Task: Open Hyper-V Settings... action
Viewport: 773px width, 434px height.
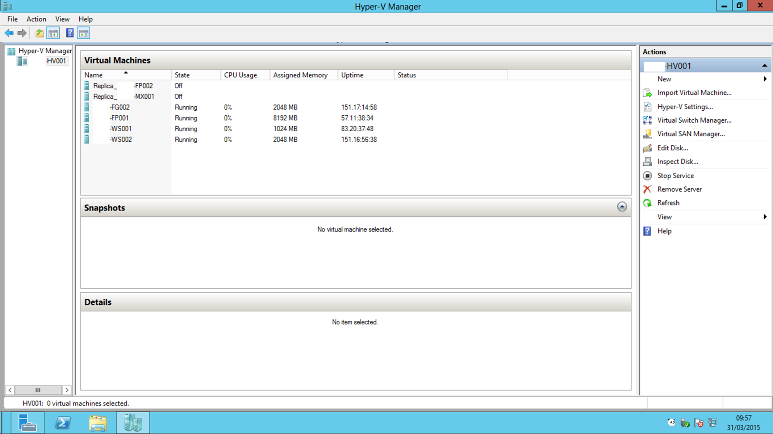Action: pyautogui.click(x=685, y=107)
